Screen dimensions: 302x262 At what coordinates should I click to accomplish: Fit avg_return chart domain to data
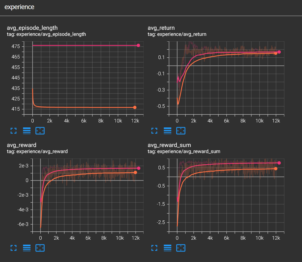pos(181,131)
